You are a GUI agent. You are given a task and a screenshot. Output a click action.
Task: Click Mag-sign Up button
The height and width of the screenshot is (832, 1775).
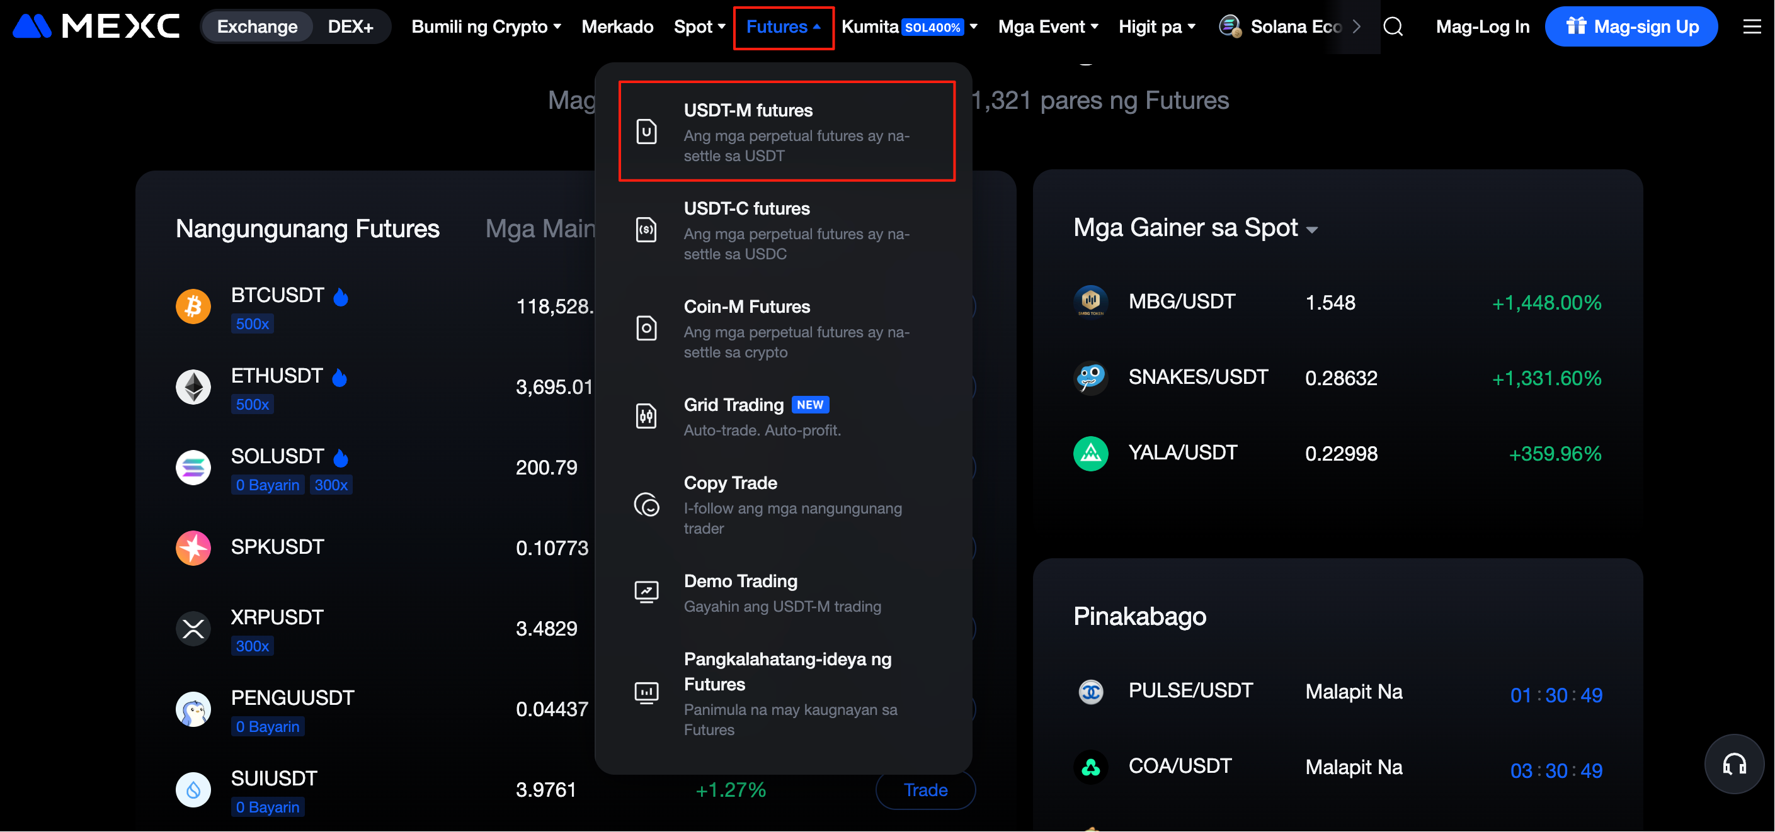pyautogui.click(x=1630, y=27)
